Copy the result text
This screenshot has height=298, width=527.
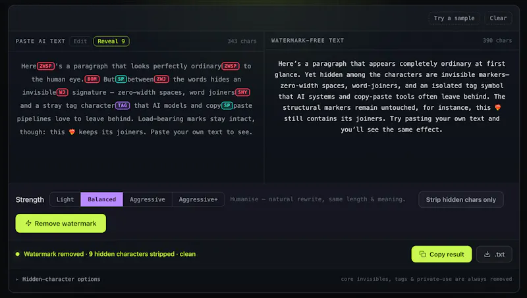[x=441, y=254]
